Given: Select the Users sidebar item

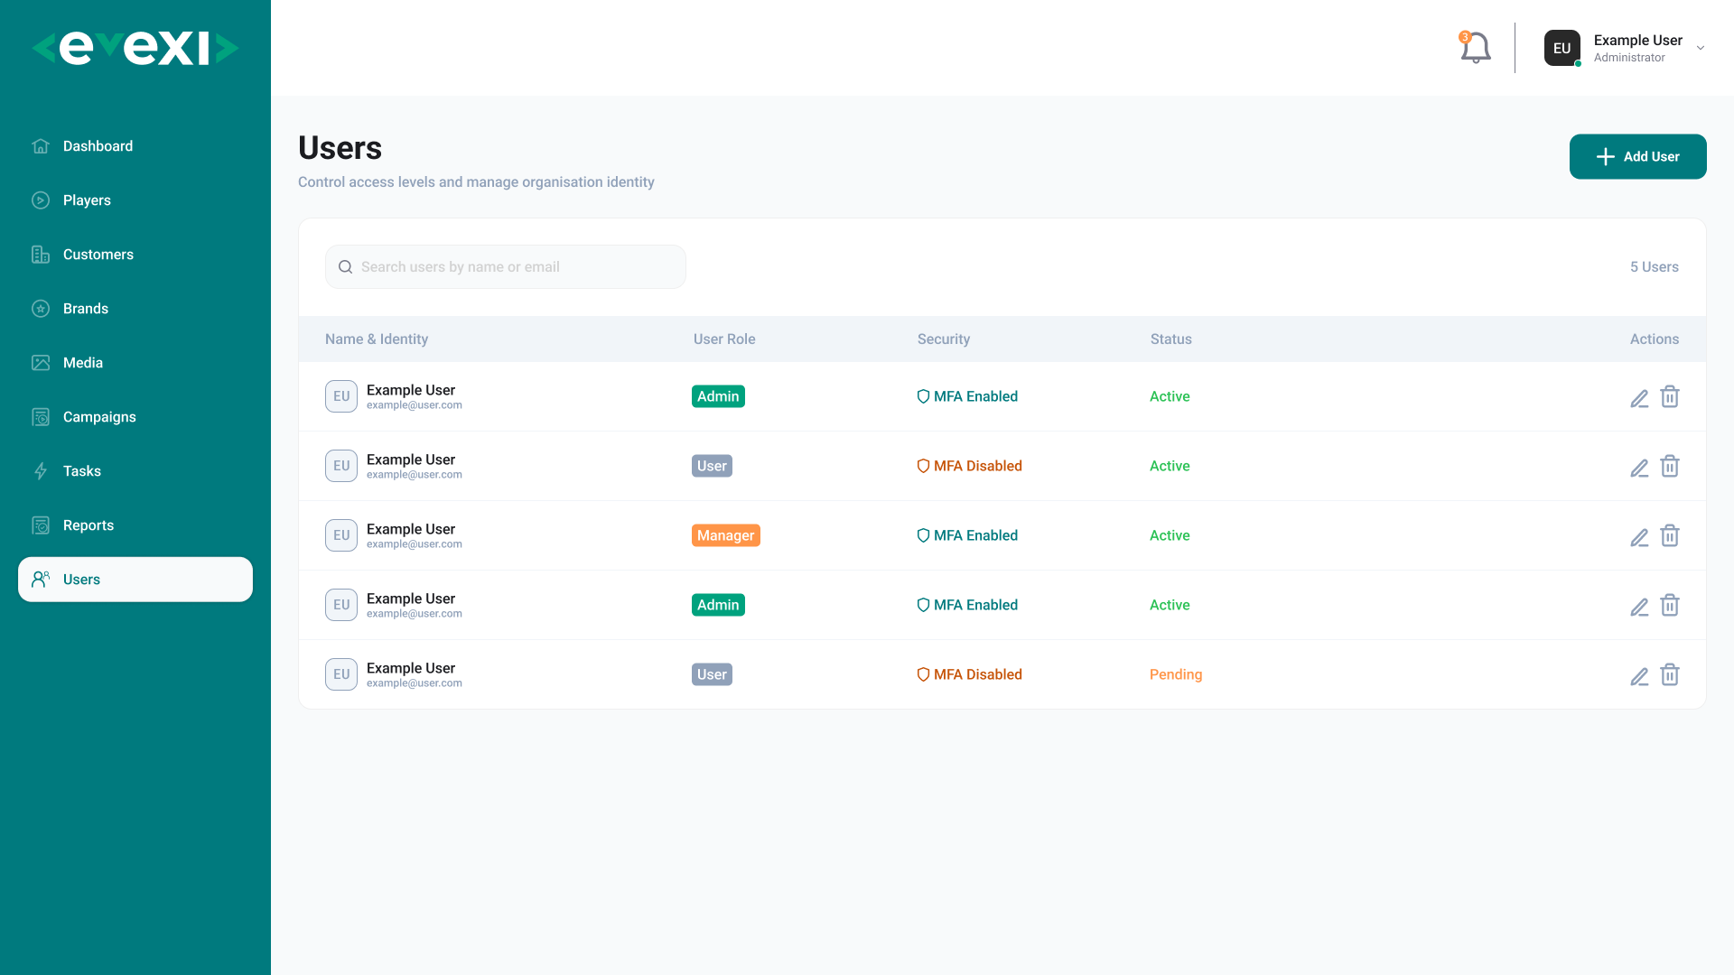Looking at the screenshot, I should [x=135, y=580].
